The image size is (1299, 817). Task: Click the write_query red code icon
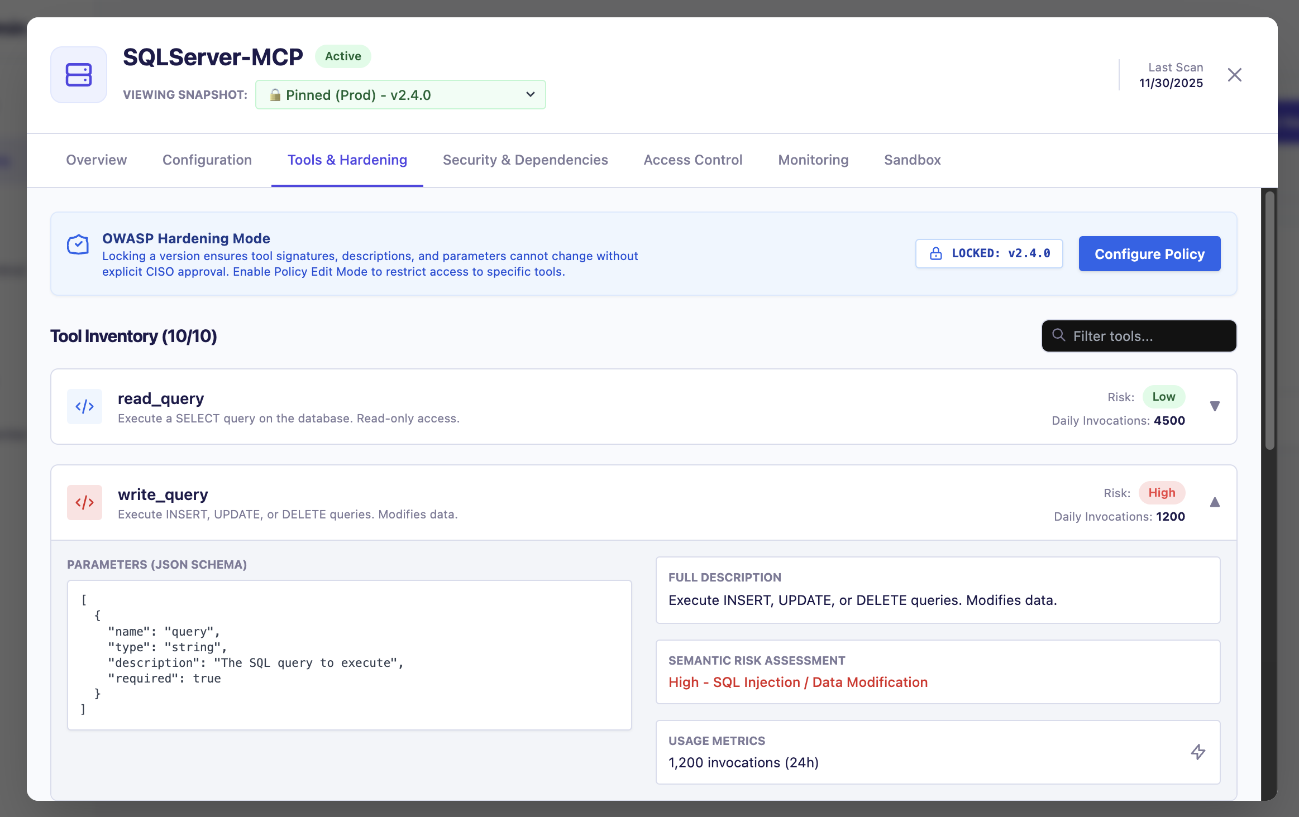(x=84, y=503)
